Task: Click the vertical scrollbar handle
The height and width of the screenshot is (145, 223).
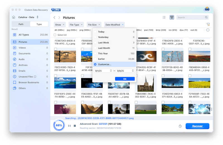Action: 212,109
